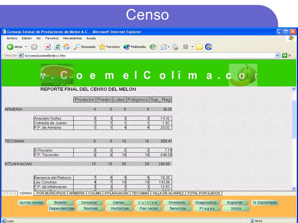Stop page loading with red X icon
Viewport: 298px width, 223px height.
tap(48, 47)
